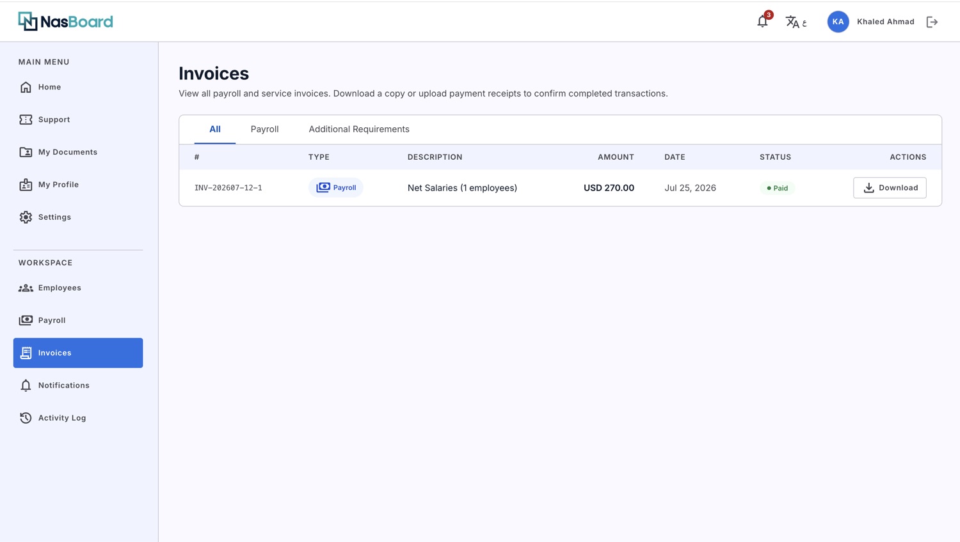Image resolution: width=960 pixels, height=542 pixels.
Task: Click the logout icon beside Khaled Ahmad
Action: coord(932,22)
